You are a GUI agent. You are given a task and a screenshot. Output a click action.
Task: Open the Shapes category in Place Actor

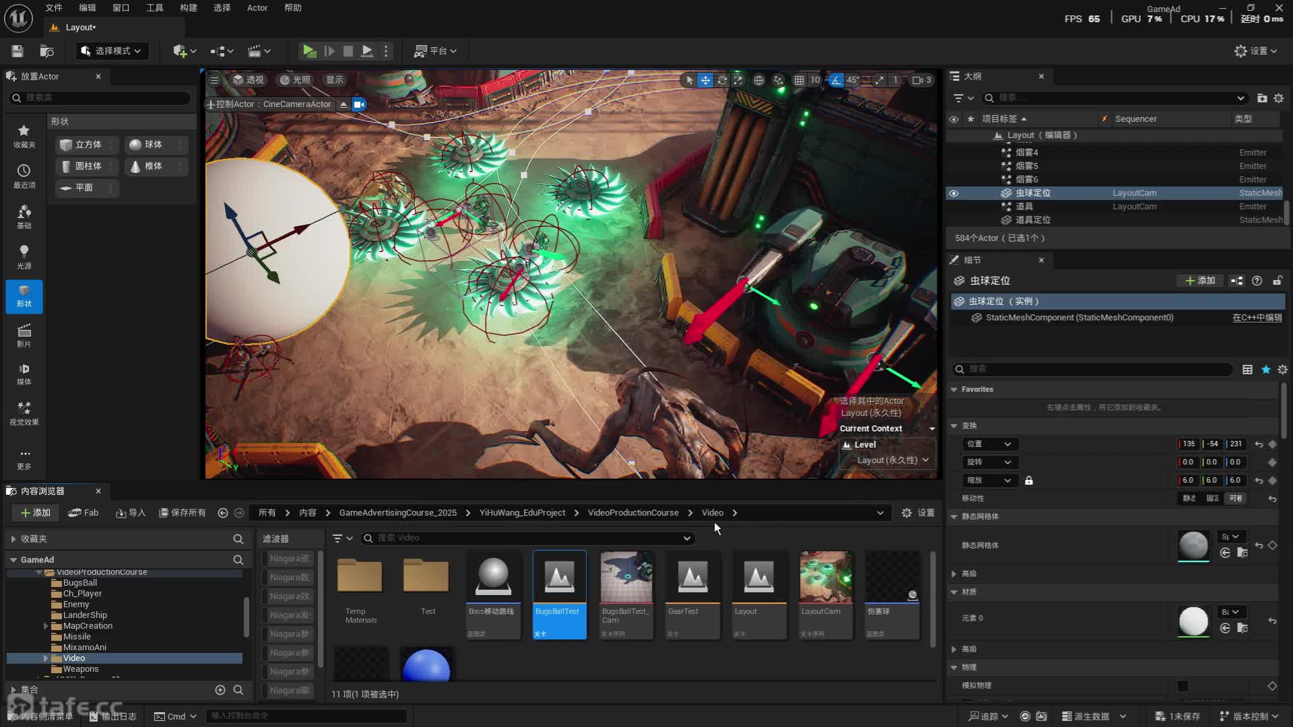(x=24, y=296)
